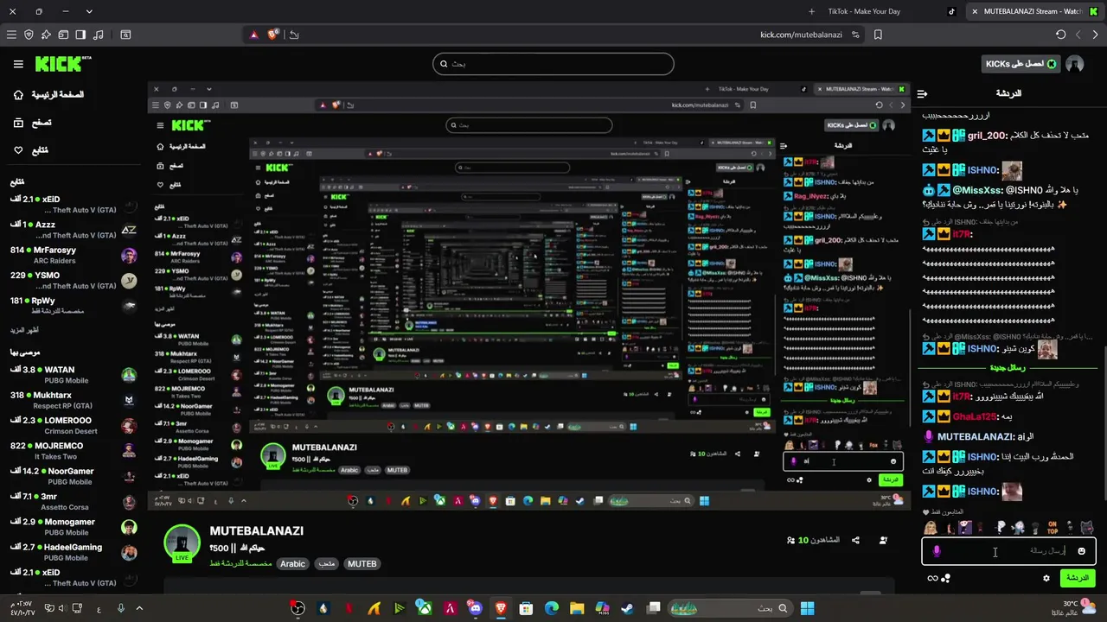
Task: Click the MUTEBALANAZI streamer avatar with LIVE badge
Action: click(182, 543)
